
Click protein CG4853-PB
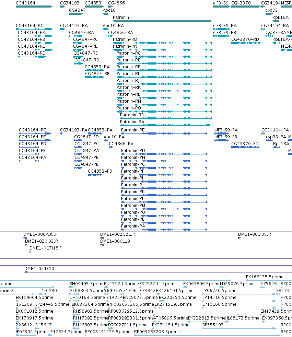coord(95,175)
